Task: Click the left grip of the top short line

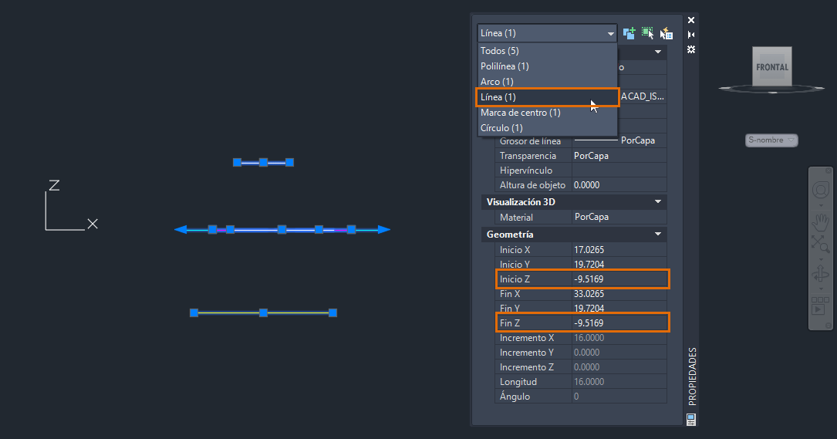Action: point(237,162)
